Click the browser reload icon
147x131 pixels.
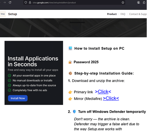(x=10, y=2)
